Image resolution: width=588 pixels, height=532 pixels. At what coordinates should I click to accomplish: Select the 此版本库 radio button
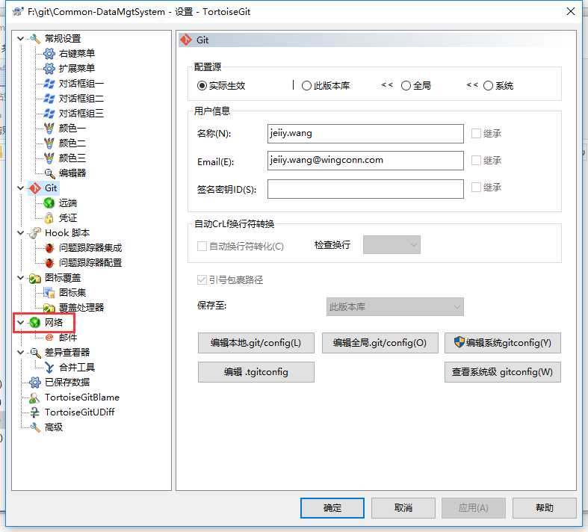click(x=306, y=86)
